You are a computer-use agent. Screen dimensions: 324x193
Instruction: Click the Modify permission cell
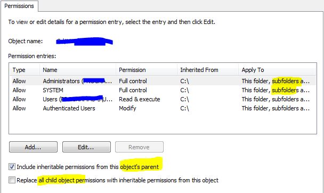click(127, 108)
